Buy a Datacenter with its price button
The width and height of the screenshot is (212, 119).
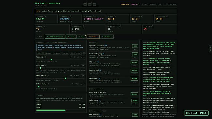click(134, 79)
